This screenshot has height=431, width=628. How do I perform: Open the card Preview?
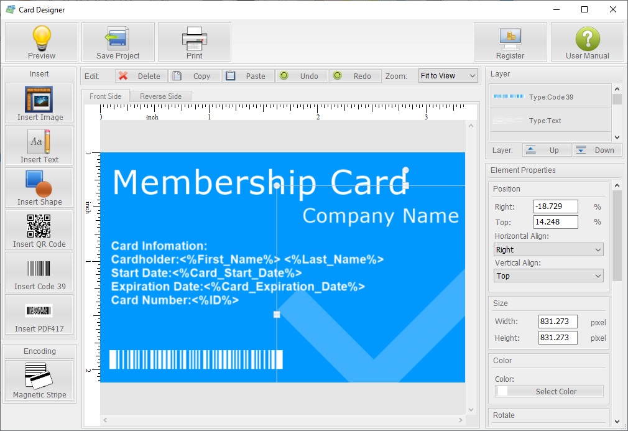tap(40, 42)
